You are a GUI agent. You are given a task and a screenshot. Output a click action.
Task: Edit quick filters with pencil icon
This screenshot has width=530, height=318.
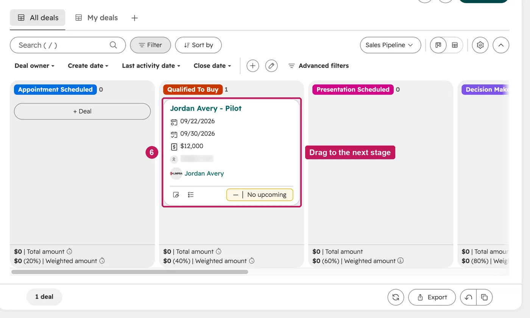271,65
